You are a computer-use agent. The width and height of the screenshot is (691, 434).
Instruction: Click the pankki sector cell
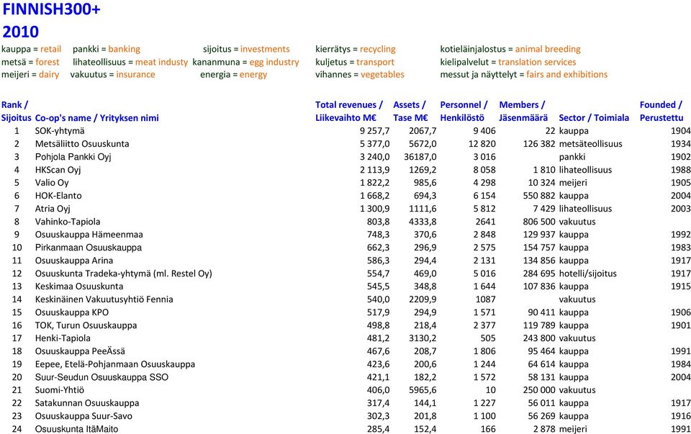pos(572,157)
